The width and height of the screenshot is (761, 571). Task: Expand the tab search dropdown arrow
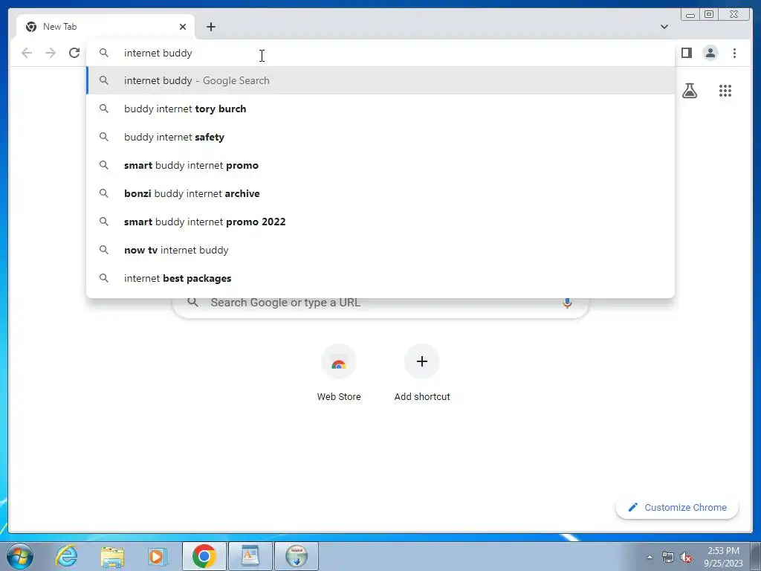pos(664,27)
